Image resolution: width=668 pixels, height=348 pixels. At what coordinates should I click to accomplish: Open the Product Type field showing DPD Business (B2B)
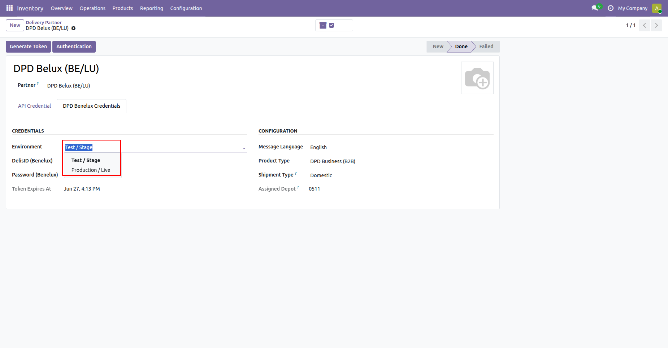(401, 161)
